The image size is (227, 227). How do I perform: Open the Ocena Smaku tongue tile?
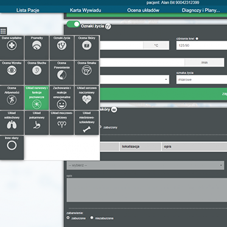[86, 72]
